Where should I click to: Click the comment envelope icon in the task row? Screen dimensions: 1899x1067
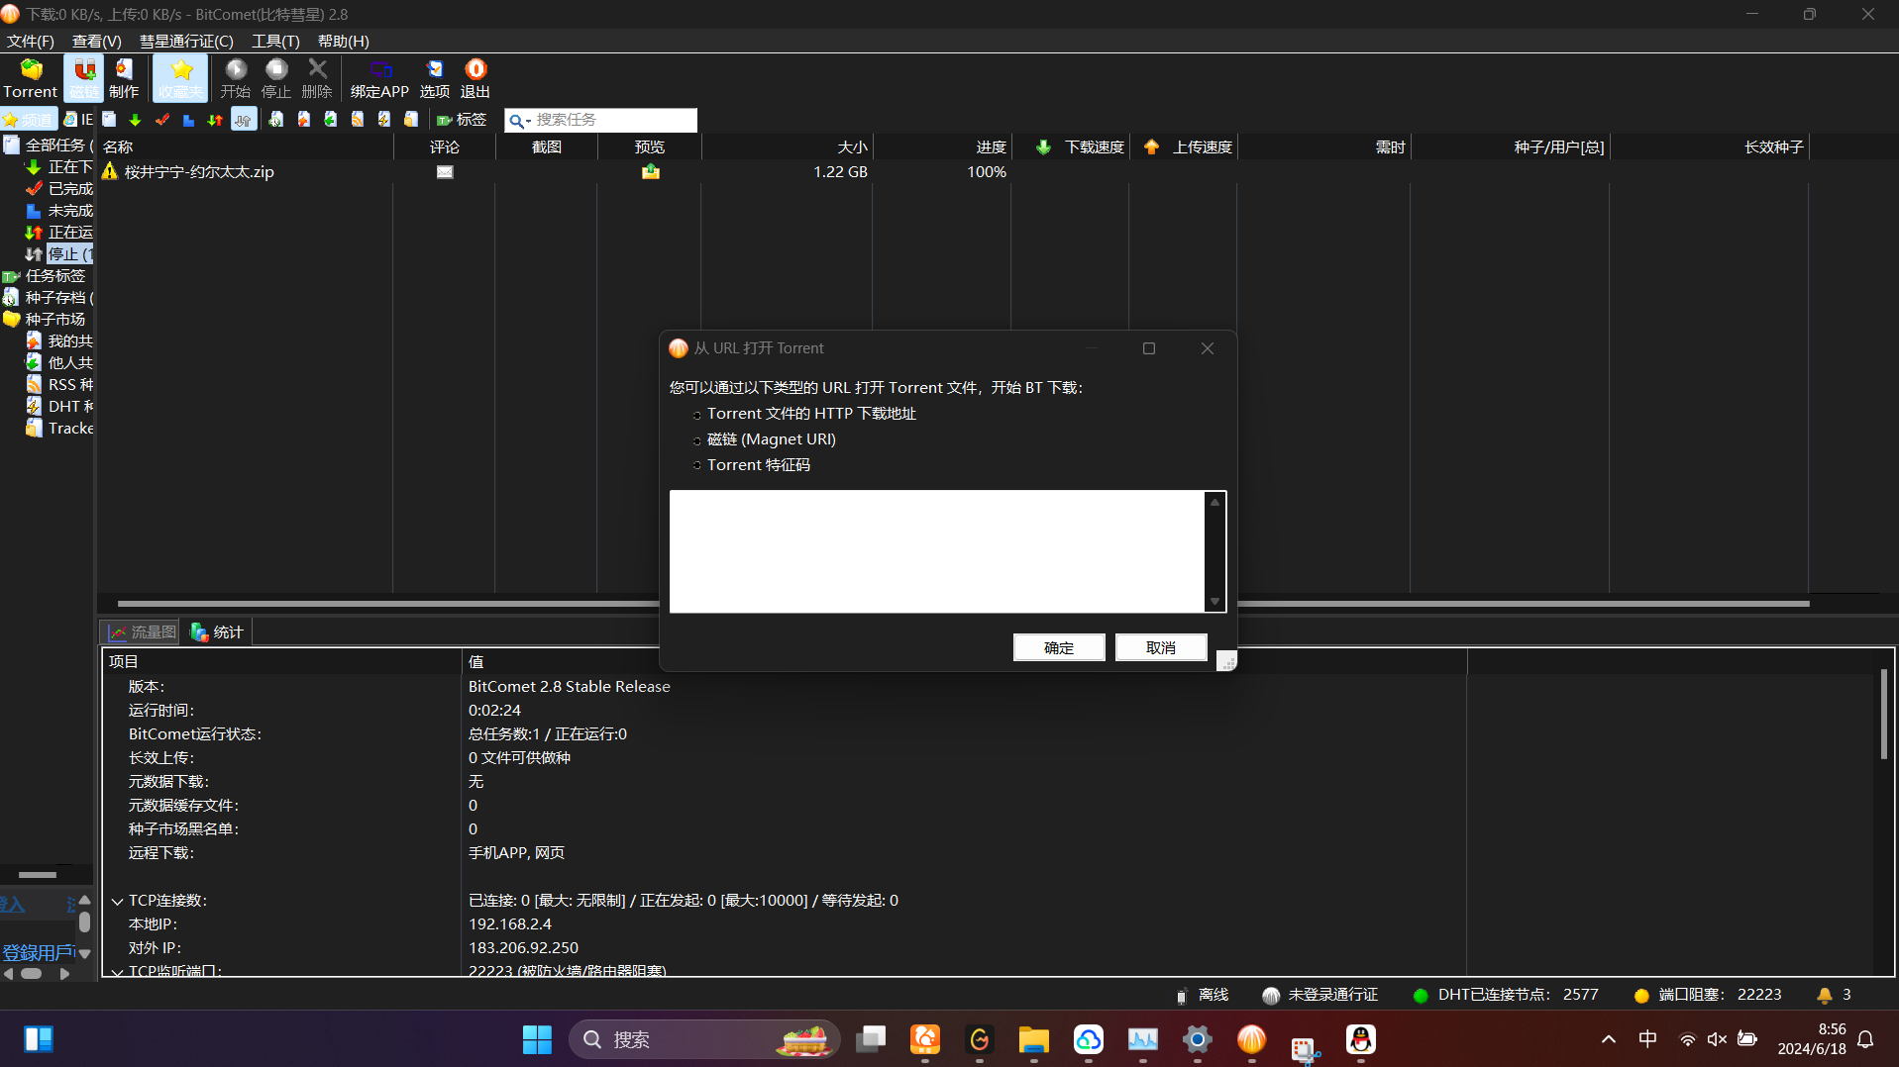445,172
